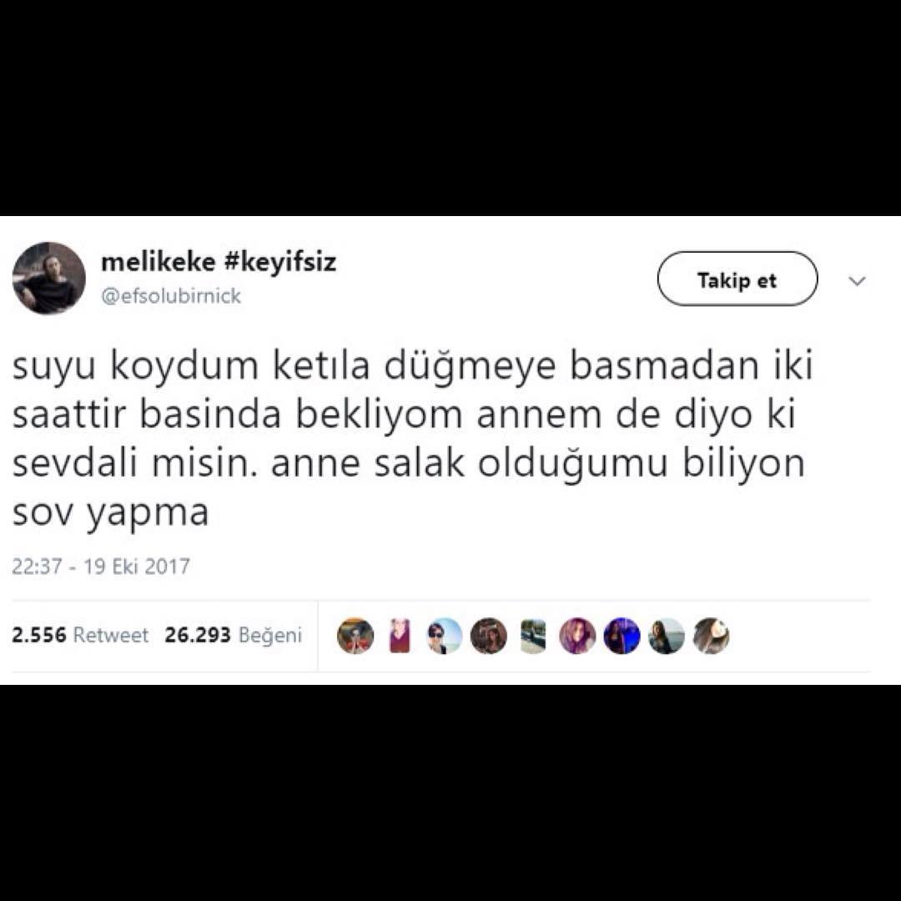Screen dimensions: 901x901
Task: Open the third liker avatar wearing sunglasses
Action: (444, 636)
